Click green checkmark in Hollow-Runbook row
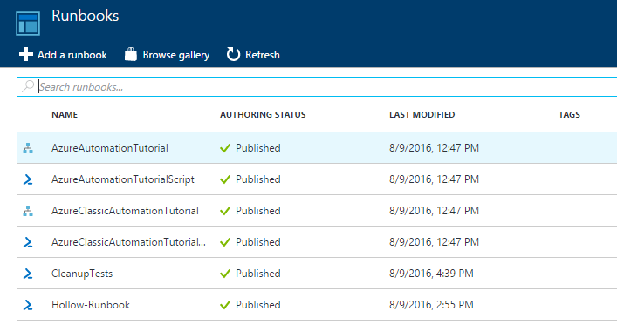Viewport: 617px width, 325px height. coord(225,305)
